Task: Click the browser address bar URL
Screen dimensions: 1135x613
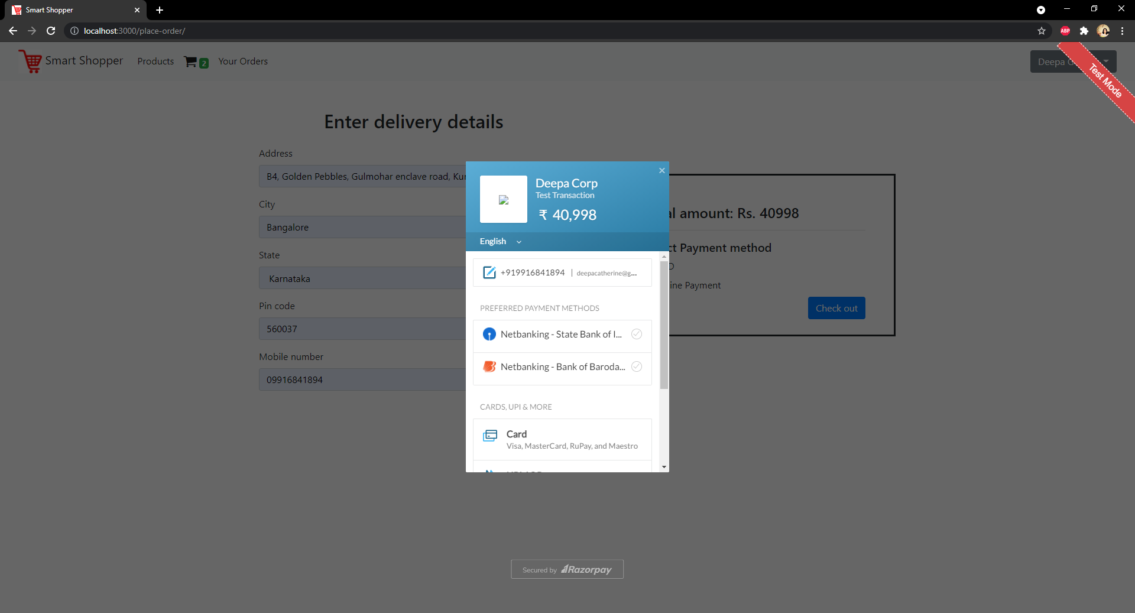Action: [134, 31]
